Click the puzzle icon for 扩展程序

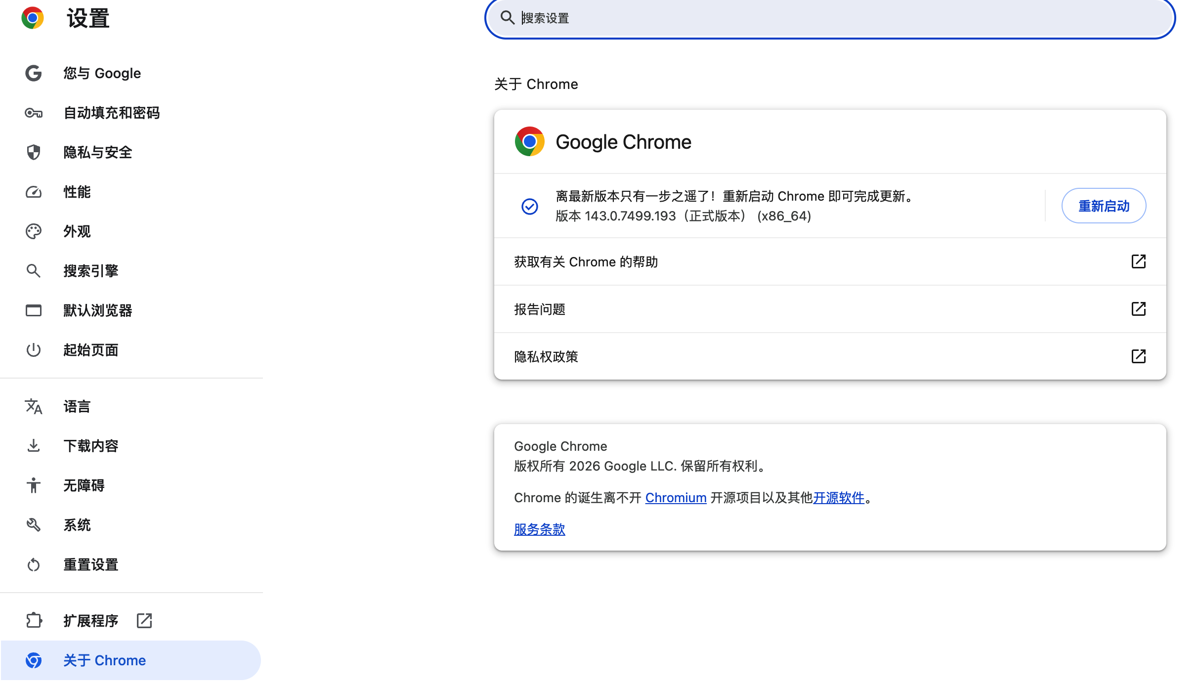click(x=33, y=620)
